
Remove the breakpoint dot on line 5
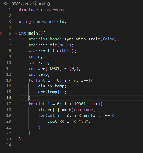point(1,33)
